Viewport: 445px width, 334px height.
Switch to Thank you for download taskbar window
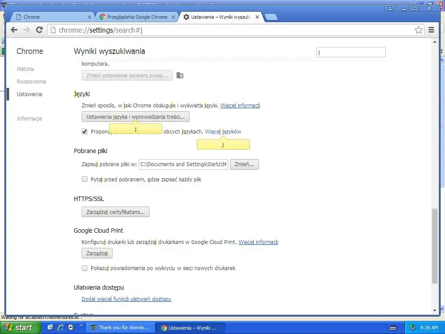(120, 328)
